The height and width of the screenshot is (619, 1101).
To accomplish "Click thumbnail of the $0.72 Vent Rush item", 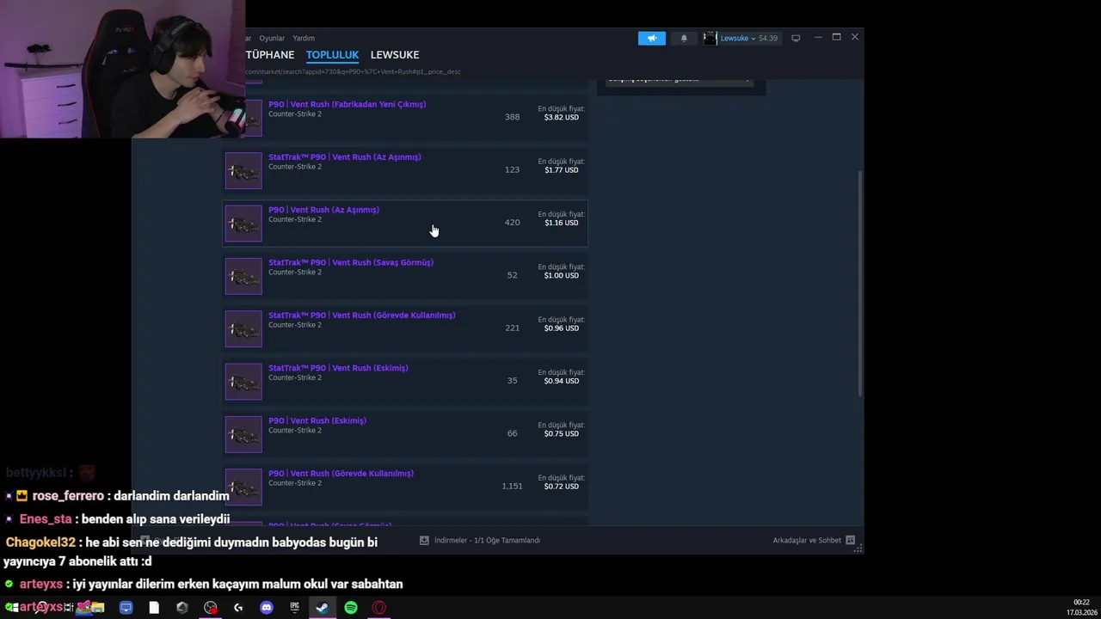I will tap(243, 487).
